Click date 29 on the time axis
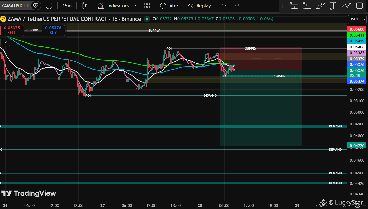This screenshot has width=368, height=209. tap(297, 205)
